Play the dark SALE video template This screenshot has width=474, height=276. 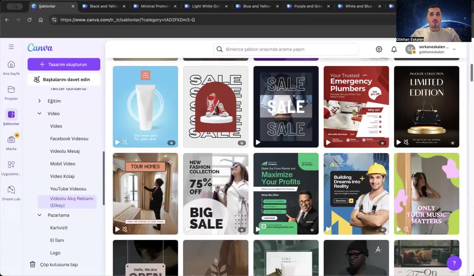258,142
